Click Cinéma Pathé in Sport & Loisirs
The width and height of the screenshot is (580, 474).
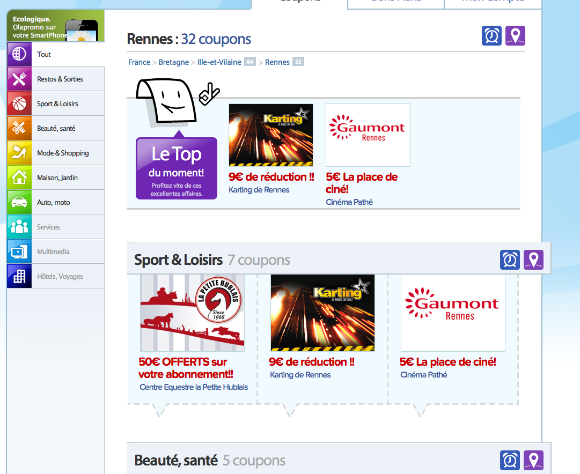point(423,375)
